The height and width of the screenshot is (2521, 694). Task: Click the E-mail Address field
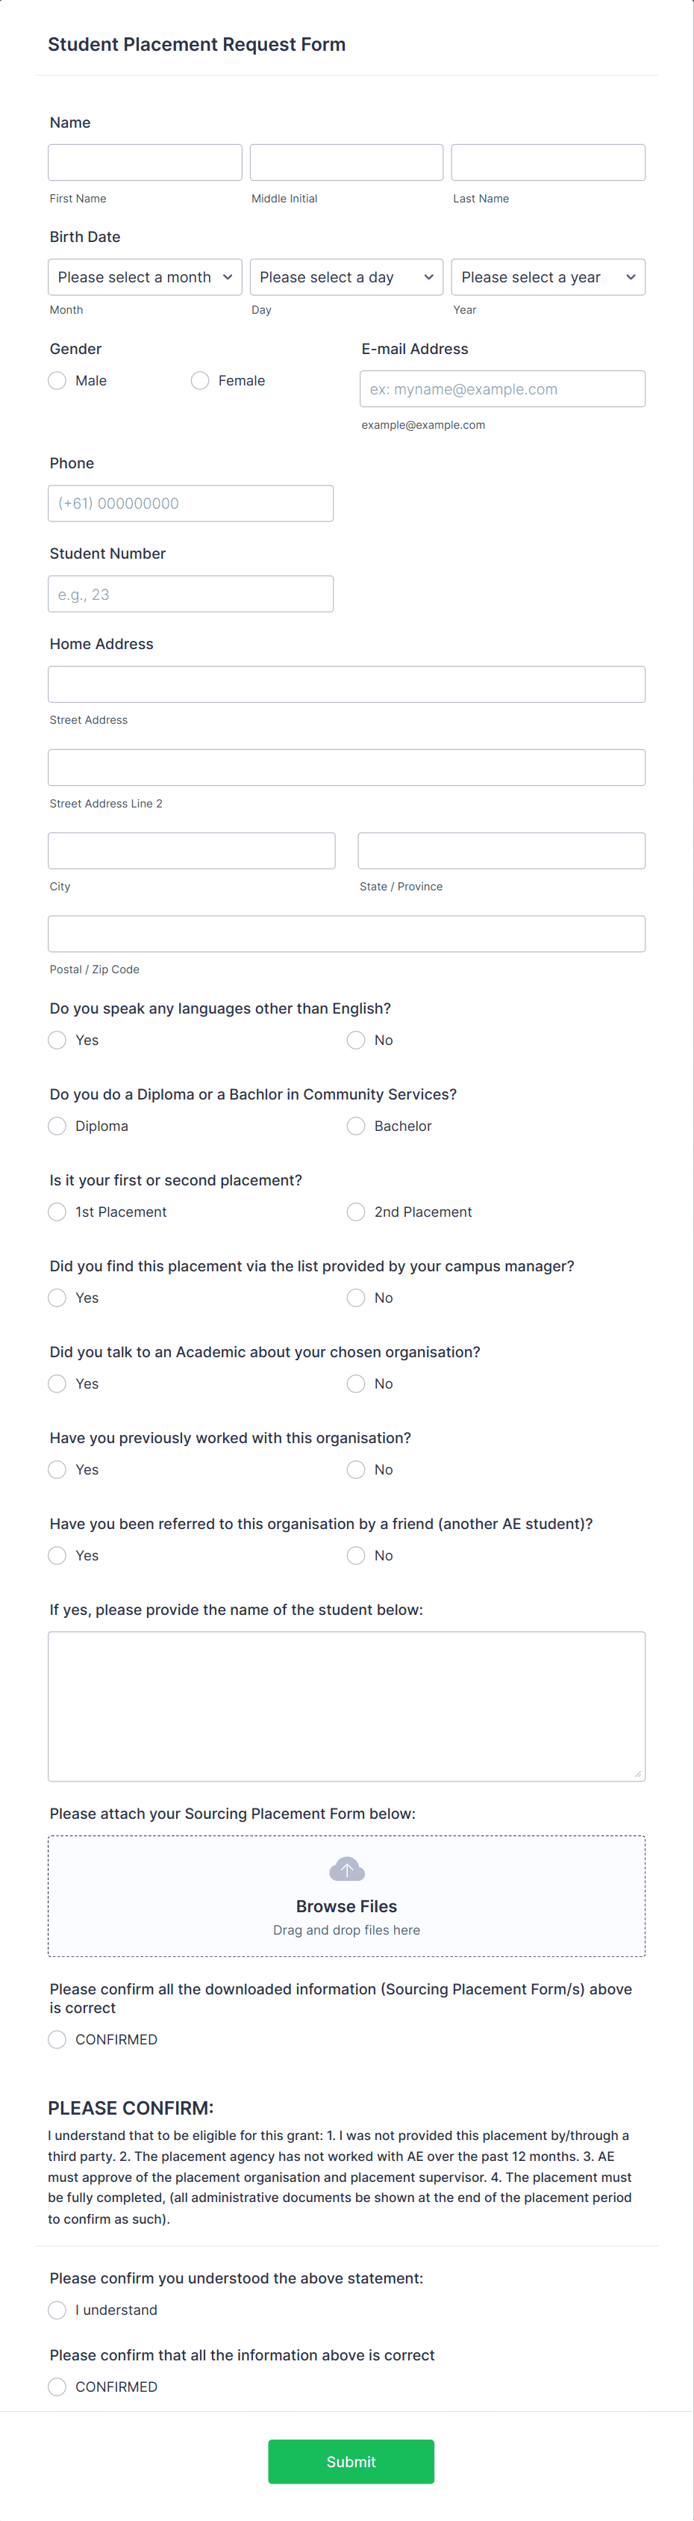pyautogui.click(x=501, y=388)
